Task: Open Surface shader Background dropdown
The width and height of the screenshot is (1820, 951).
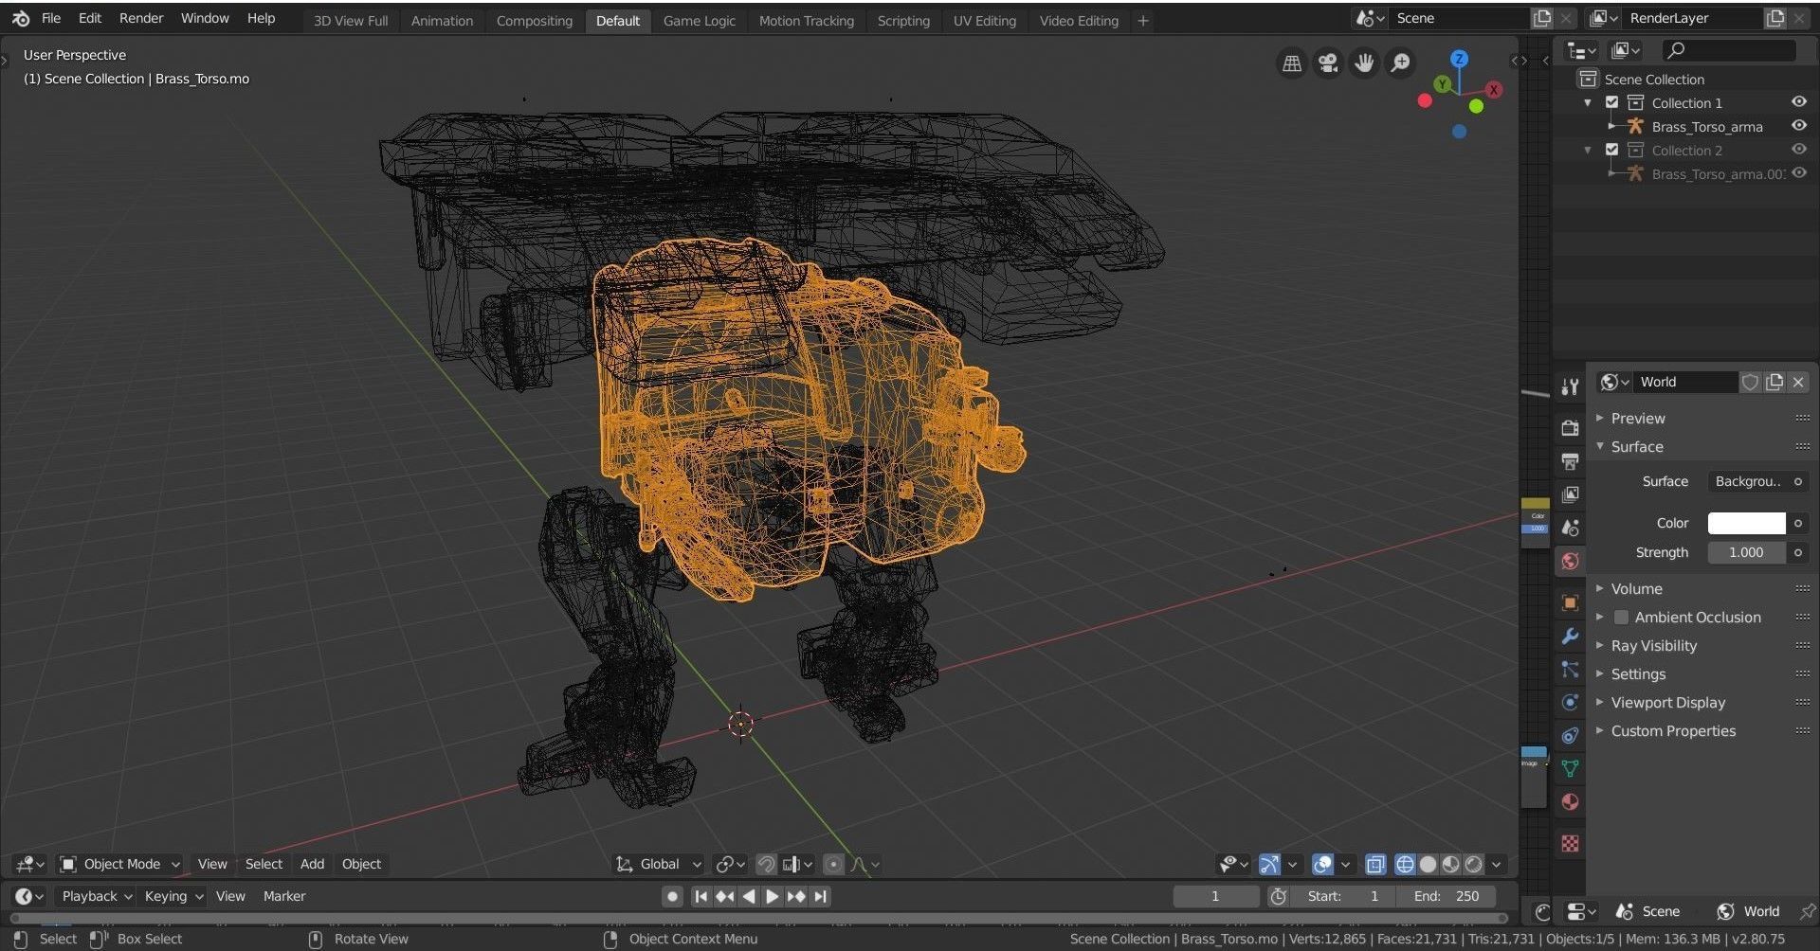Action: (x=1748, y=481)
